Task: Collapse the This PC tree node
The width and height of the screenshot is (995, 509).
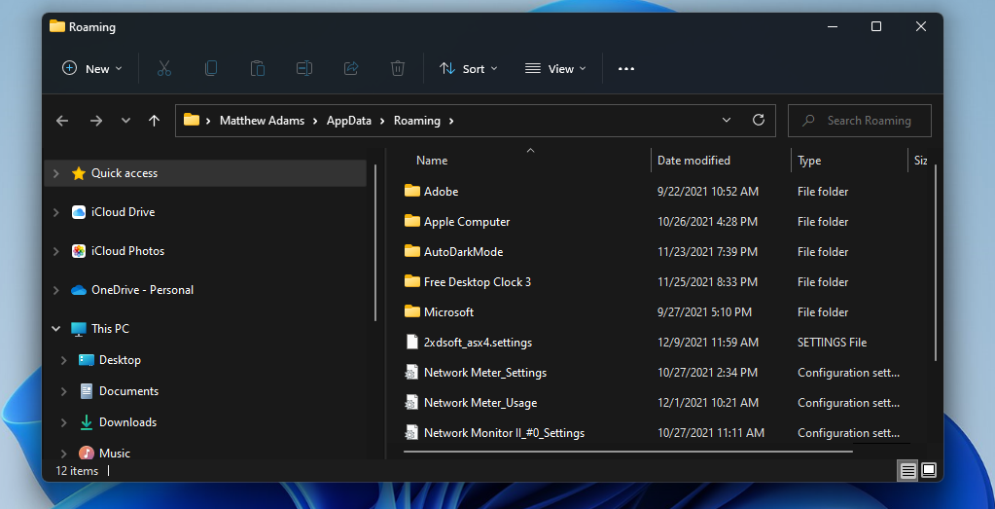Action: pyautogui.click(x=56, y=329)
